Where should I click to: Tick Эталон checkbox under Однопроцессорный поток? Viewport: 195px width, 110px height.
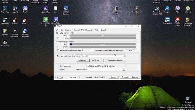[58, 38]
